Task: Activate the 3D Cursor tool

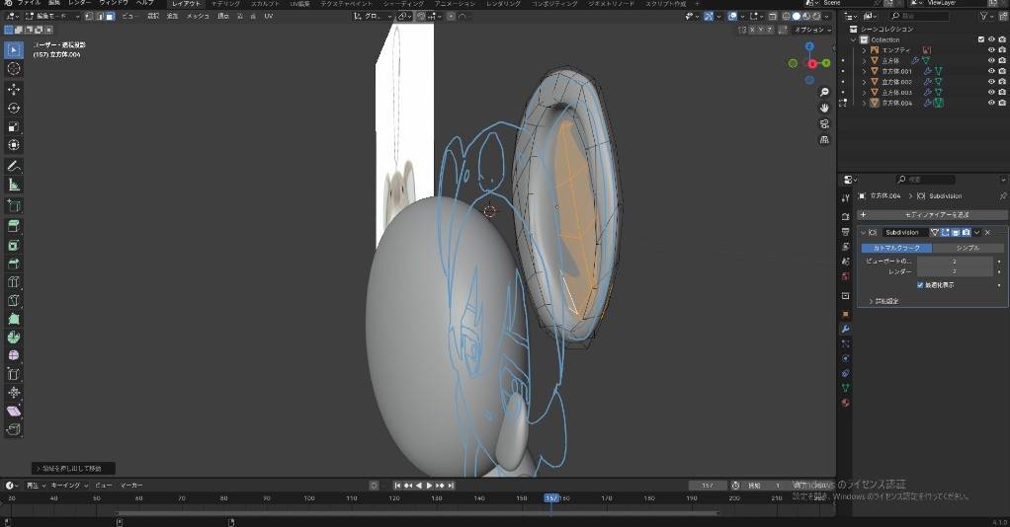Action: tap(14, 68)
